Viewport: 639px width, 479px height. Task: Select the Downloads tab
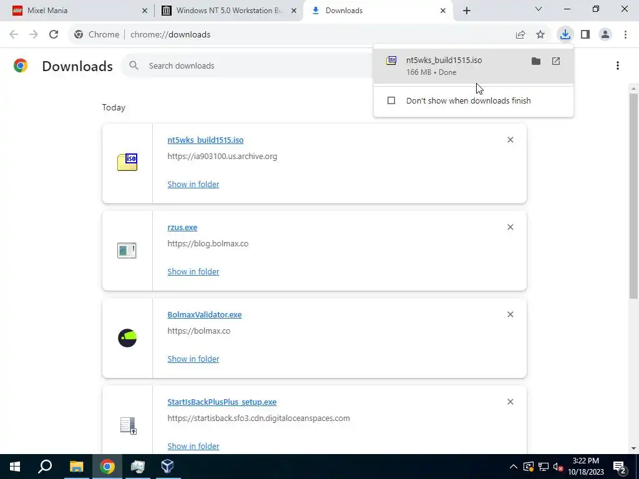pyautogui.click(x=377, y=11)
